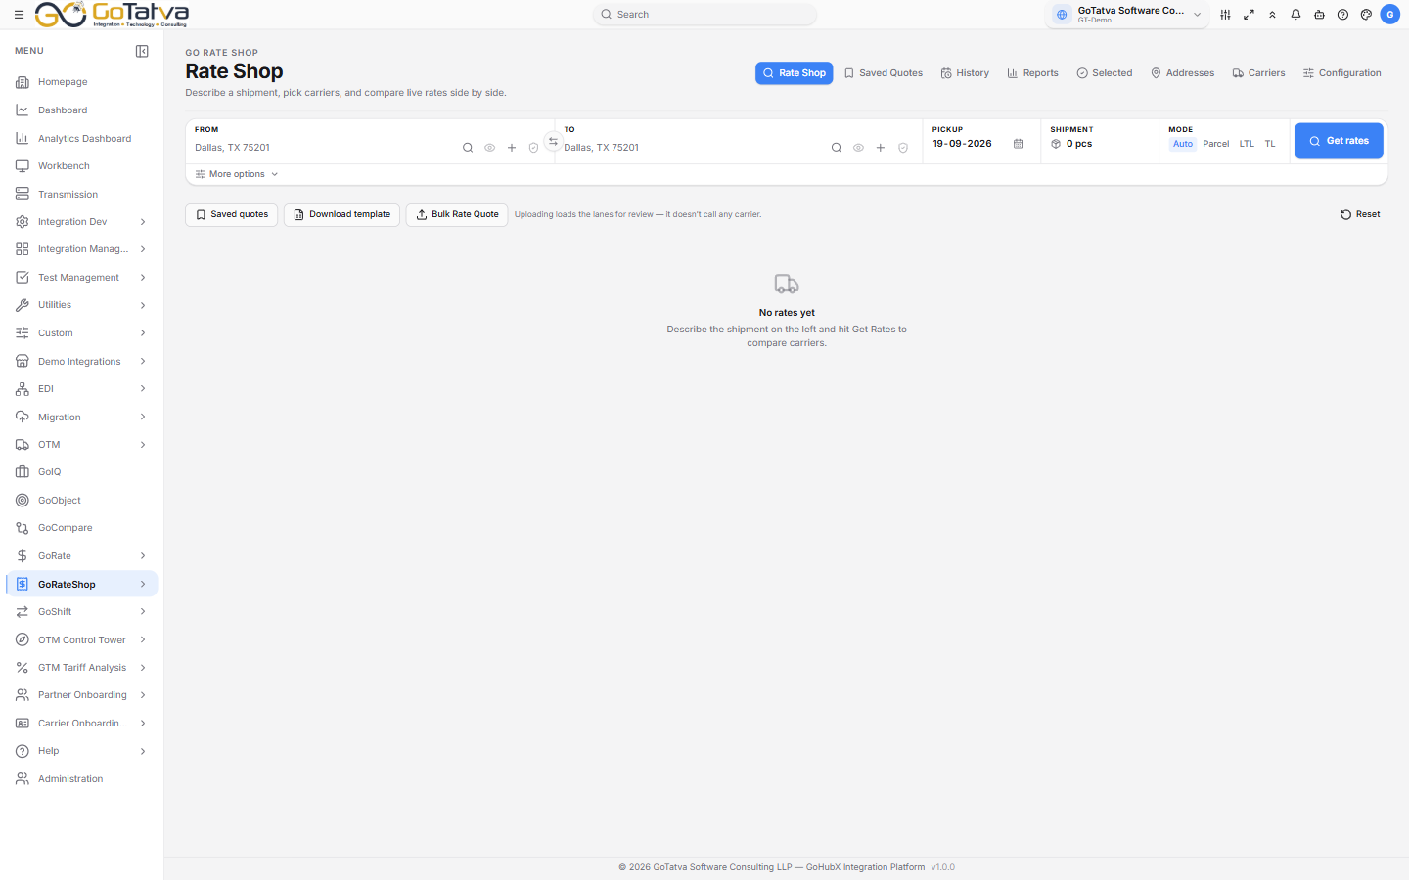This screenshot has width=1409, height=880.
Task: Open the pickup date calendar icon
Action: click(x=1019, y=144)
